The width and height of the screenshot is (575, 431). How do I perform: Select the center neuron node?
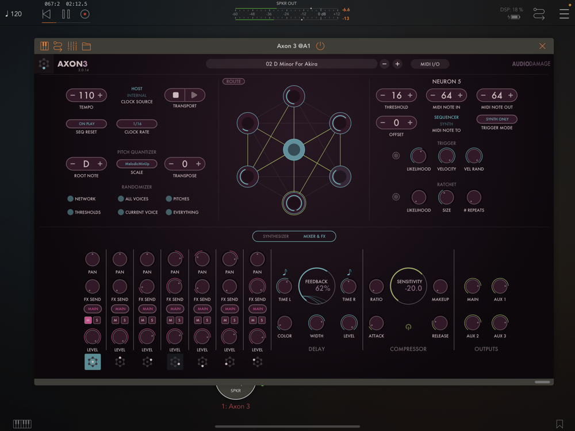click(294, 149)
